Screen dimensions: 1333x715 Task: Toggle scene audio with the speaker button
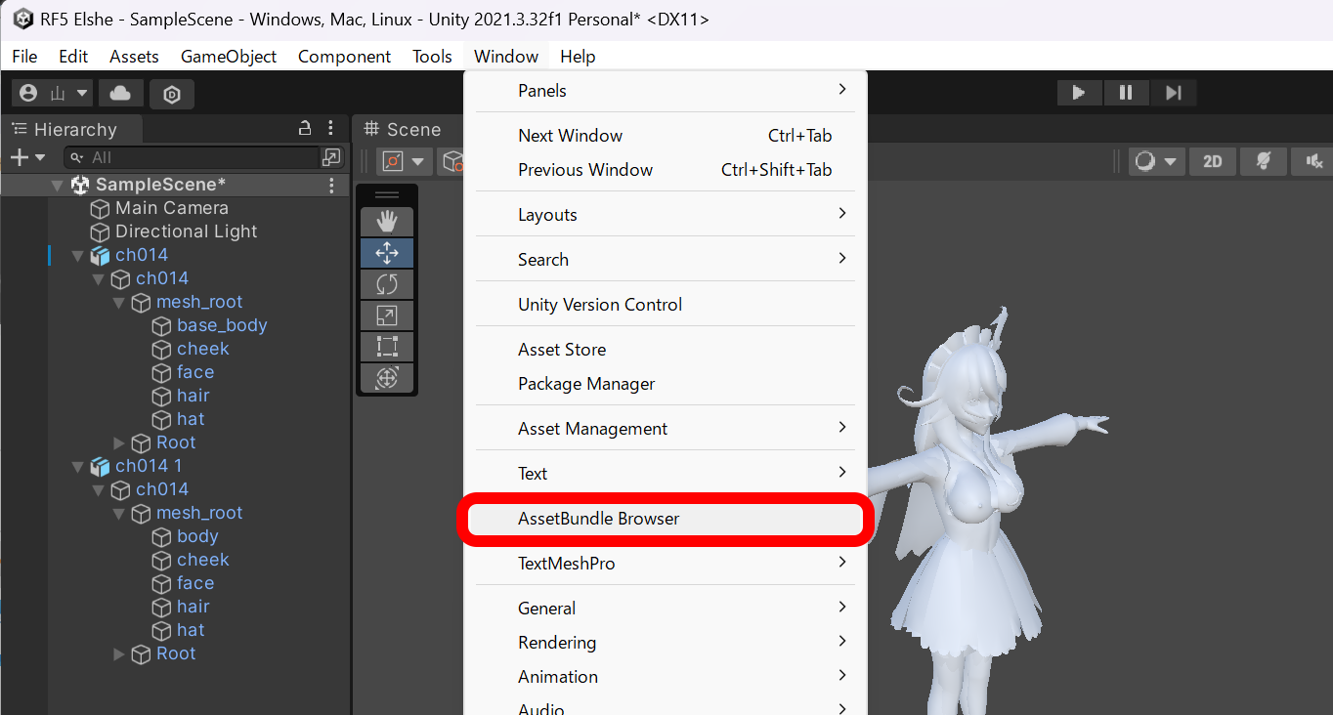click(1312, 161)
